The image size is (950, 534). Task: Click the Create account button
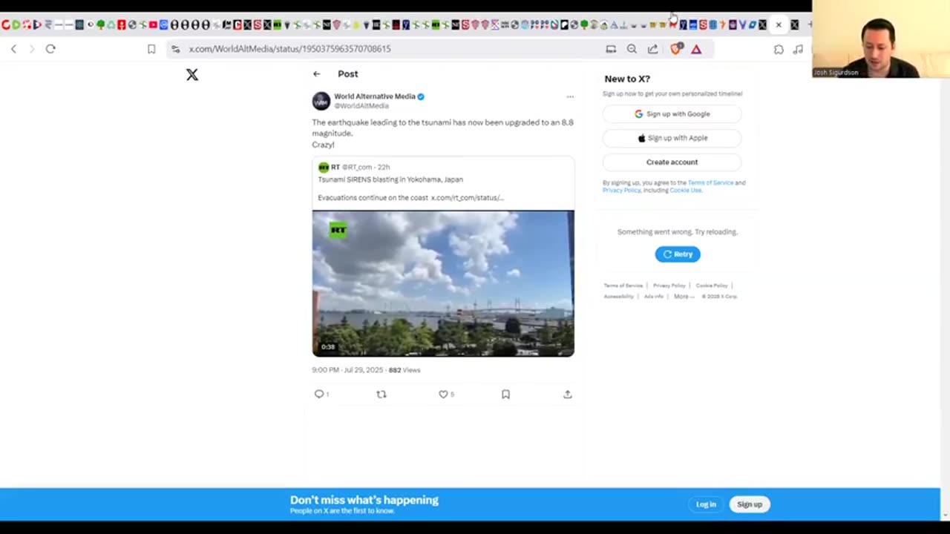click(x=672, y=162)
